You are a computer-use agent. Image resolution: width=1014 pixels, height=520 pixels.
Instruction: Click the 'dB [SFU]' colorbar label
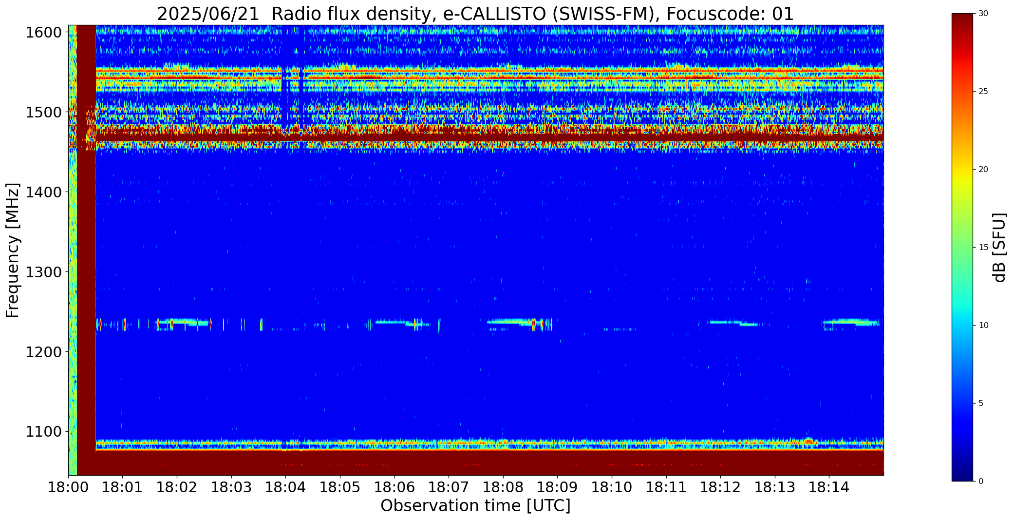click(999, 248)
